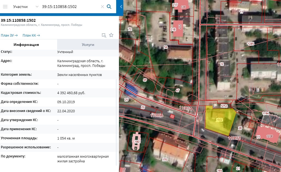The height and width of the screenshot is (172, 281).
Task: Open the План ЗУ link
Action: (9, 36)
